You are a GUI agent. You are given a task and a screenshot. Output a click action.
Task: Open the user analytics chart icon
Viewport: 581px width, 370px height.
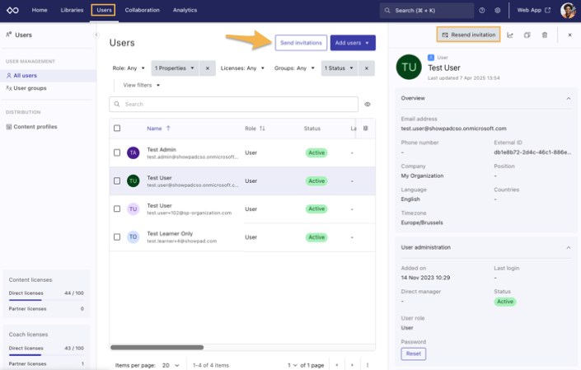(510, 35)
